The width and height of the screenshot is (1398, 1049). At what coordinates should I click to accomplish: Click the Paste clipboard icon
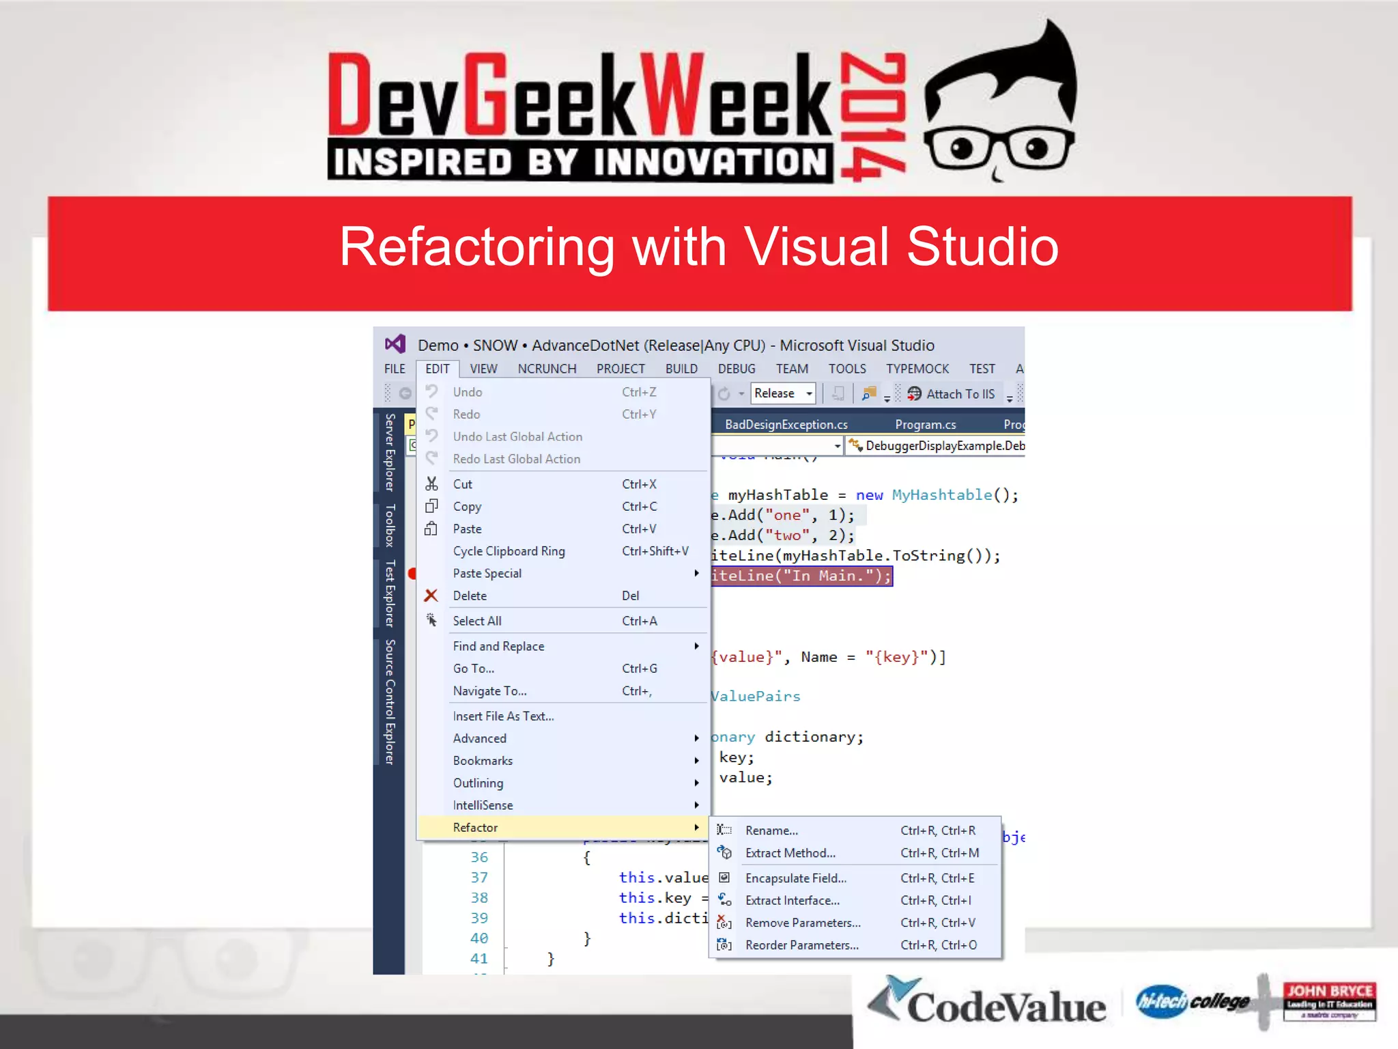point(431,529)
